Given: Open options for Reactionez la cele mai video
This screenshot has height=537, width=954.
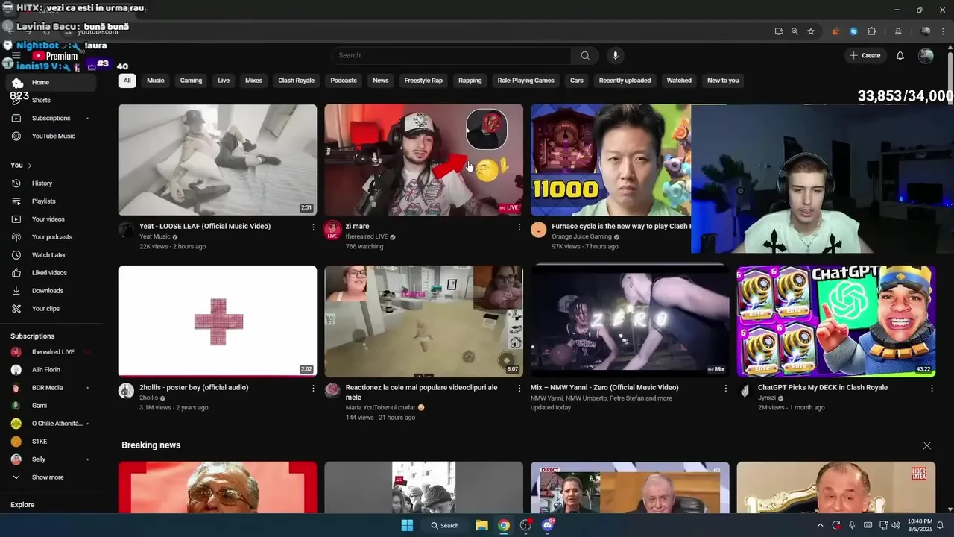Looking at the screenshot, I should (519, 388).
